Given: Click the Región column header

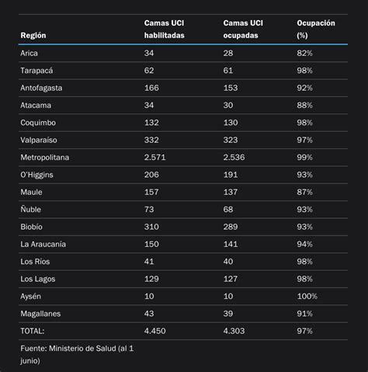Looking at the screenshot, I should [x=33, y=36].
